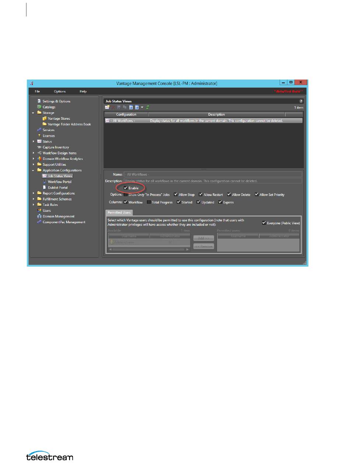The image size is (350, 464).
Task: Expand Domain Workflow Analytics arrow
Action: pos(34,159)
